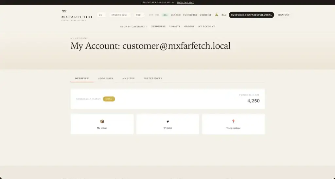The height and width of the screenshot is (179, 335).
Task: Click the notification bell icon
Action: pyautogui.click(x=217, y=15)
